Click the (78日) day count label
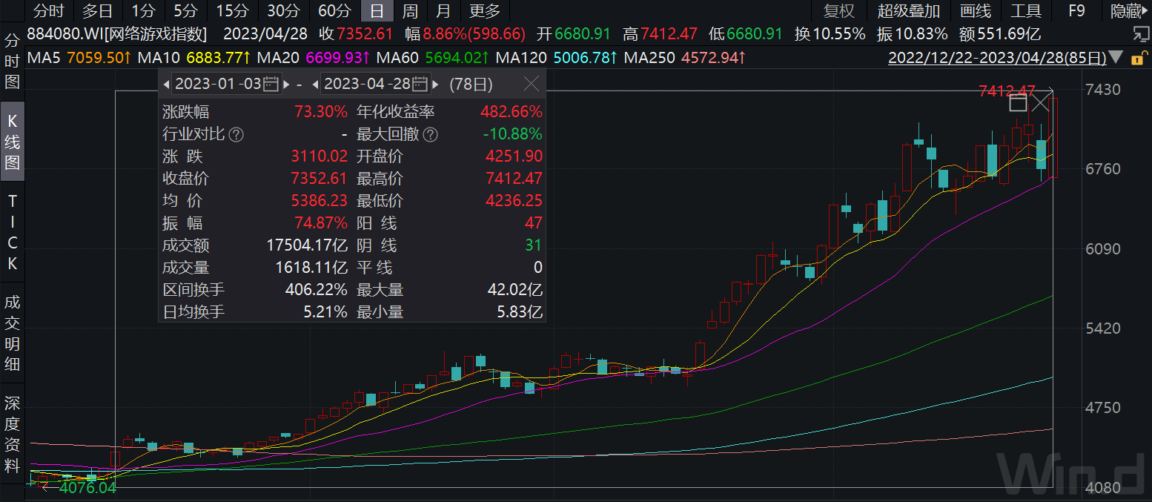This screenshot has width=1152, height=502. click(x=471, y=84)
